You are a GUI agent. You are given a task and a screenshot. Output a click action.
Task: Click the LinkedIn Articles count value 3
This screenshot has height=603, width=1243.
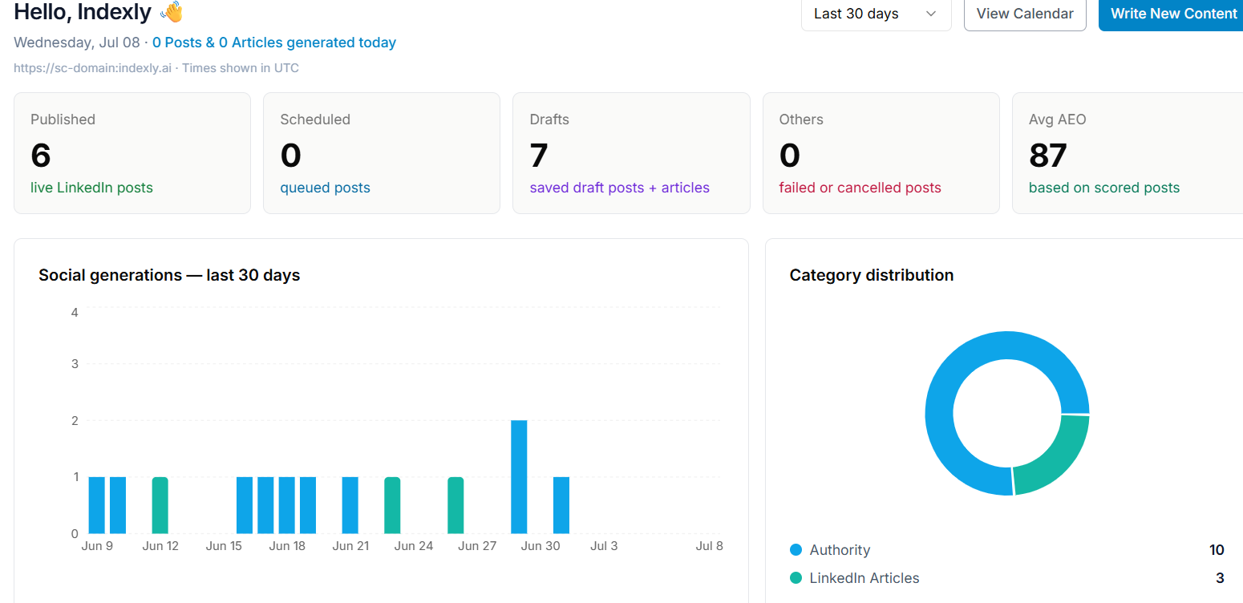(x=1220, y=578)
